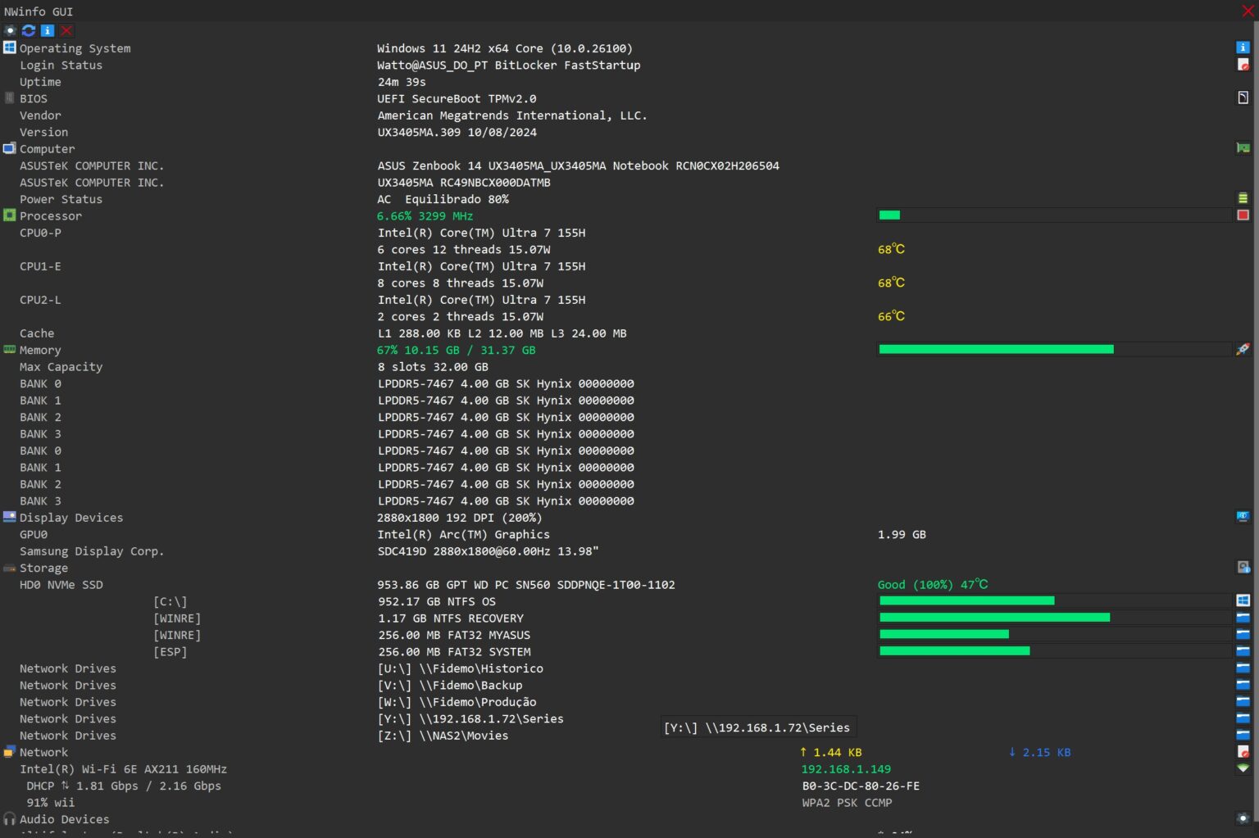Viewport: 1259px width, 838px height.
Task: Open the folder icon on the WINRE RECOVERY row
Action: tap(1243, 618)
